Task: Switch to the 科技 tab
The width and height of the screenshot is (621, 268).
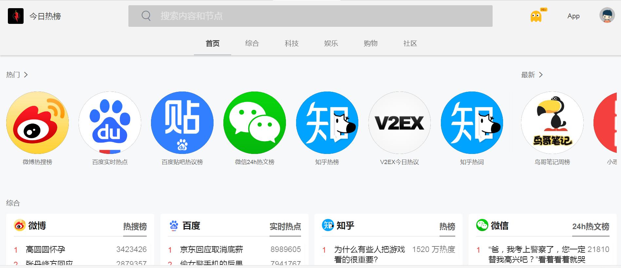Action: click(292, 43)
